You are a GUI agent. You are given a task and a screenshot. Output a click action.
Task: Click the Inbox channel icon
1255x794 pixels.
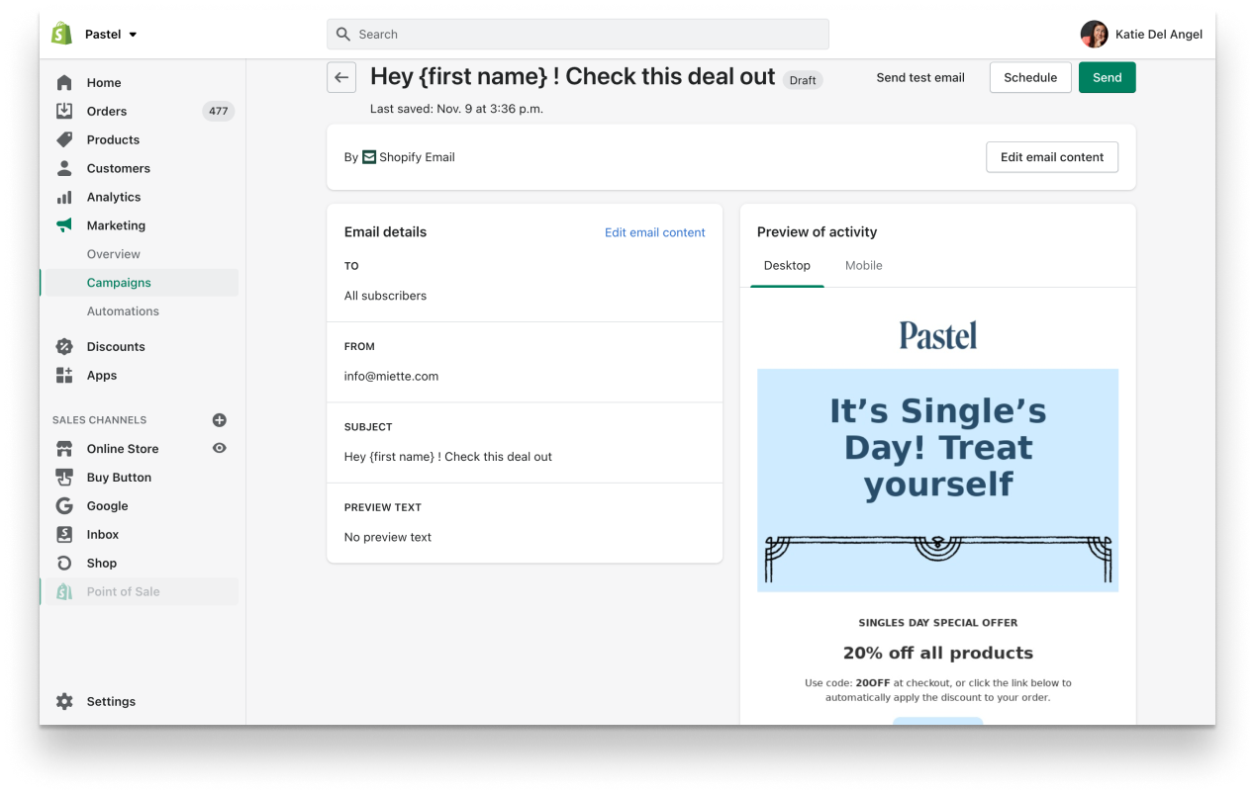point(64,535)
